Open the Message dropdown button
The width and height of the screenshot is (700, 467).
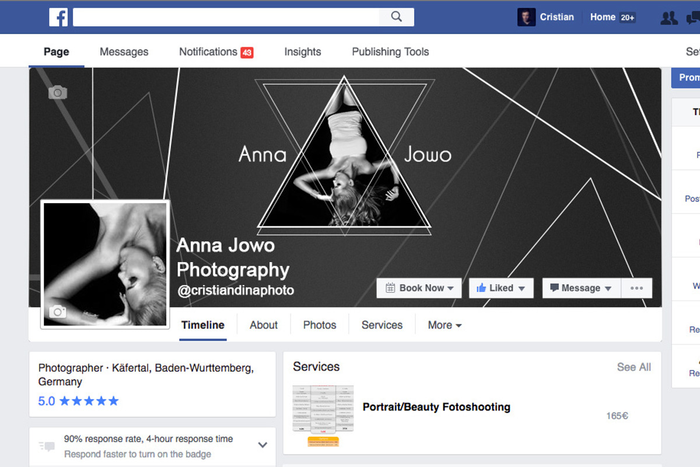click(x=582, y=288)
